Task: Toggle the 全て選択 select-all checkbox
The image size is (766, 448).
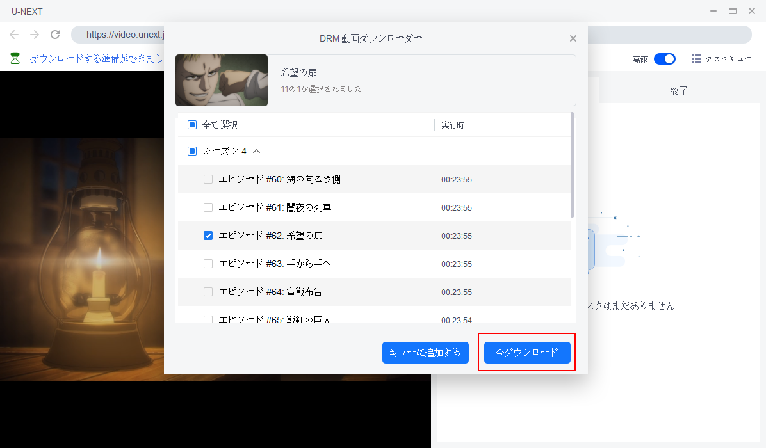Action: click(192, 125)
